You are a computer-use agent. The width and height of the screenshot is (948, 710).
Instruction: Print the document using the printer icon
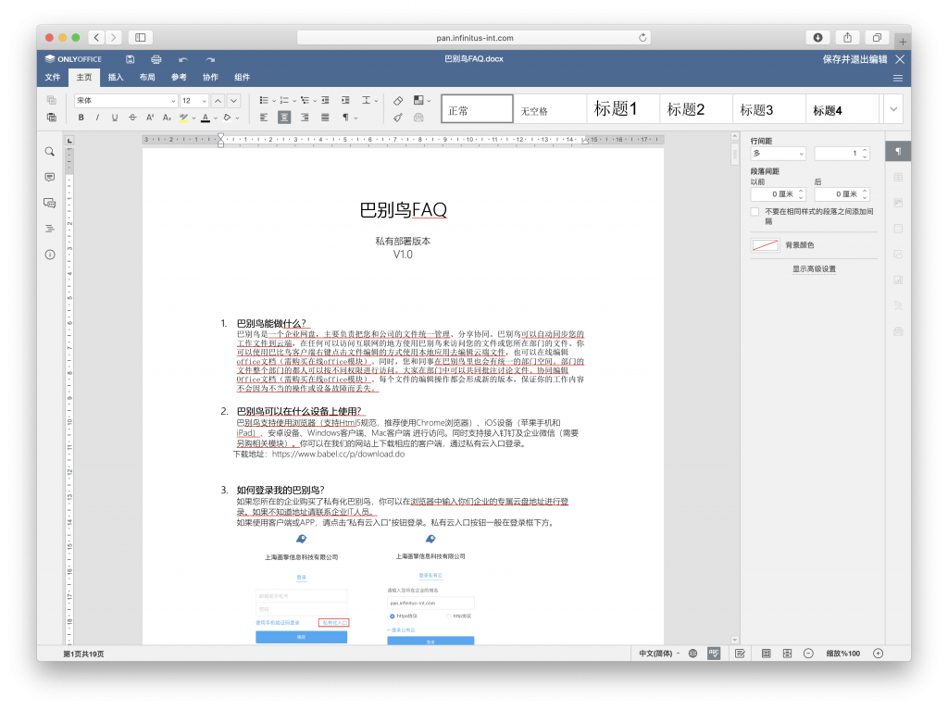156,59
